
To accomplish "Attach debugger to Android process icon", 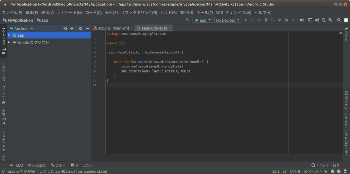I will click(x=286, y=20).
